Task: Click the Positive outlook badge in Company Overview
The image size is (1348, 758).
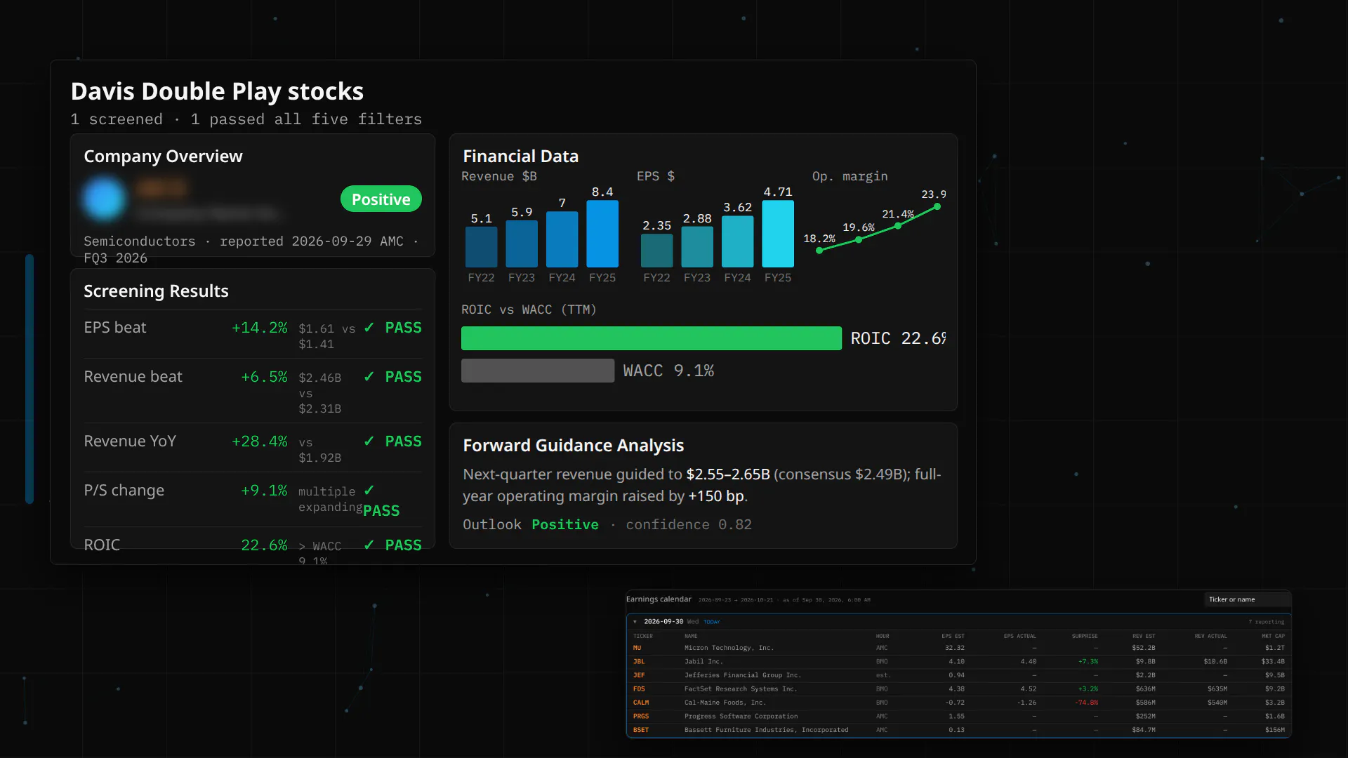Action: 381,199
